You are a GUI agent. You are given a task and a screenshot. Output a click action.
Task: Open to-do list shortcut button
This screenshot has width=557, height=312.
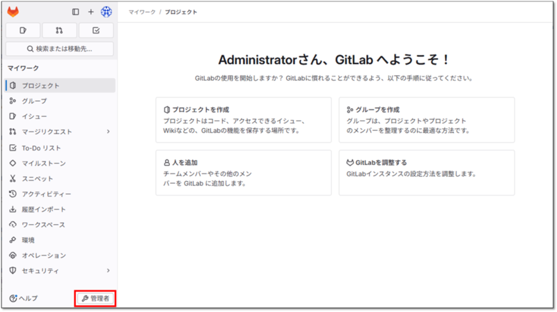pos(96,31)
